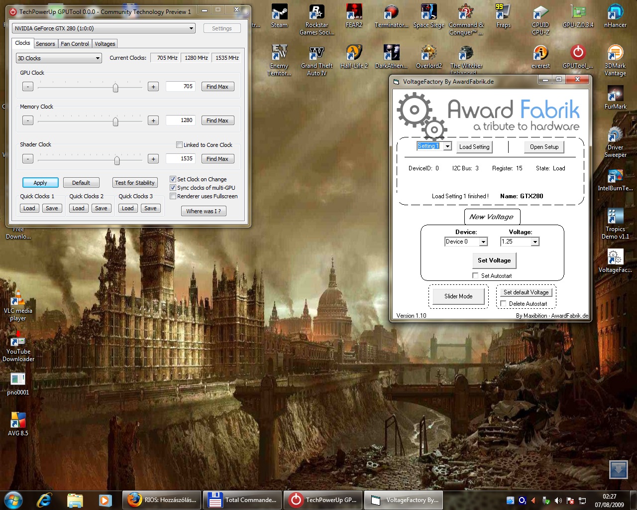Click the GPU Clock slider handle
637x510 pixels.
coord(115,88)
